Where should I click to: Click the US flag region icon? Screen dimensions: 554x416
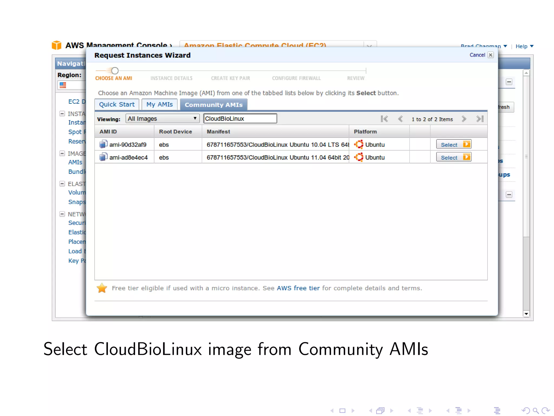[63, 85]
